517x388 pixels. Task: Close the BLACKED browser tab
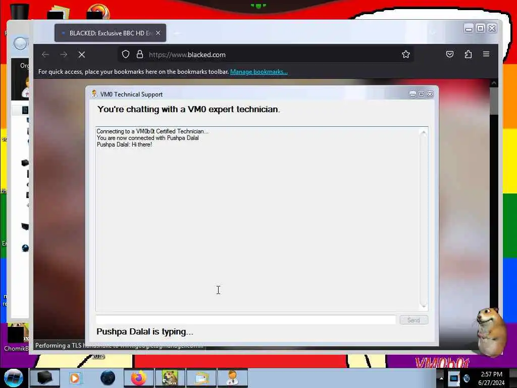pyautogui.click(x=158, y=33)
